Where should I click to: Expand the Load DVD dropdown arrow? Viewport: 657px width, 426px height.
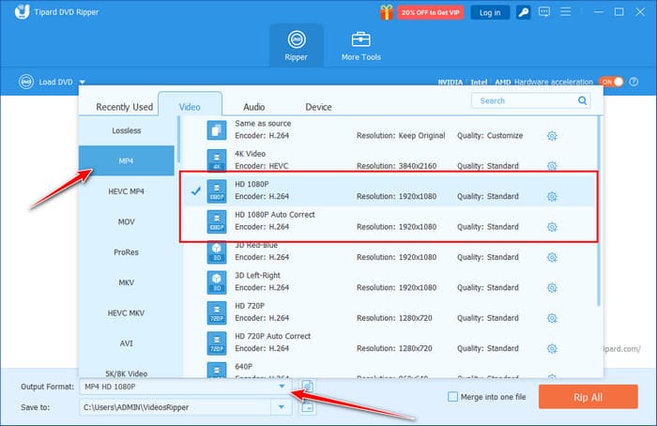[x=83, y=83]
